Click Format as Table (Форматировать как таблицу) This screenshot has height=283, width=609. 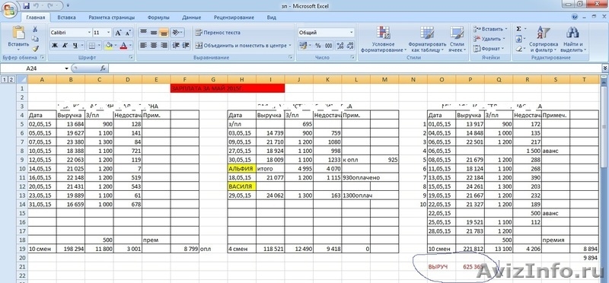(427, 40)
